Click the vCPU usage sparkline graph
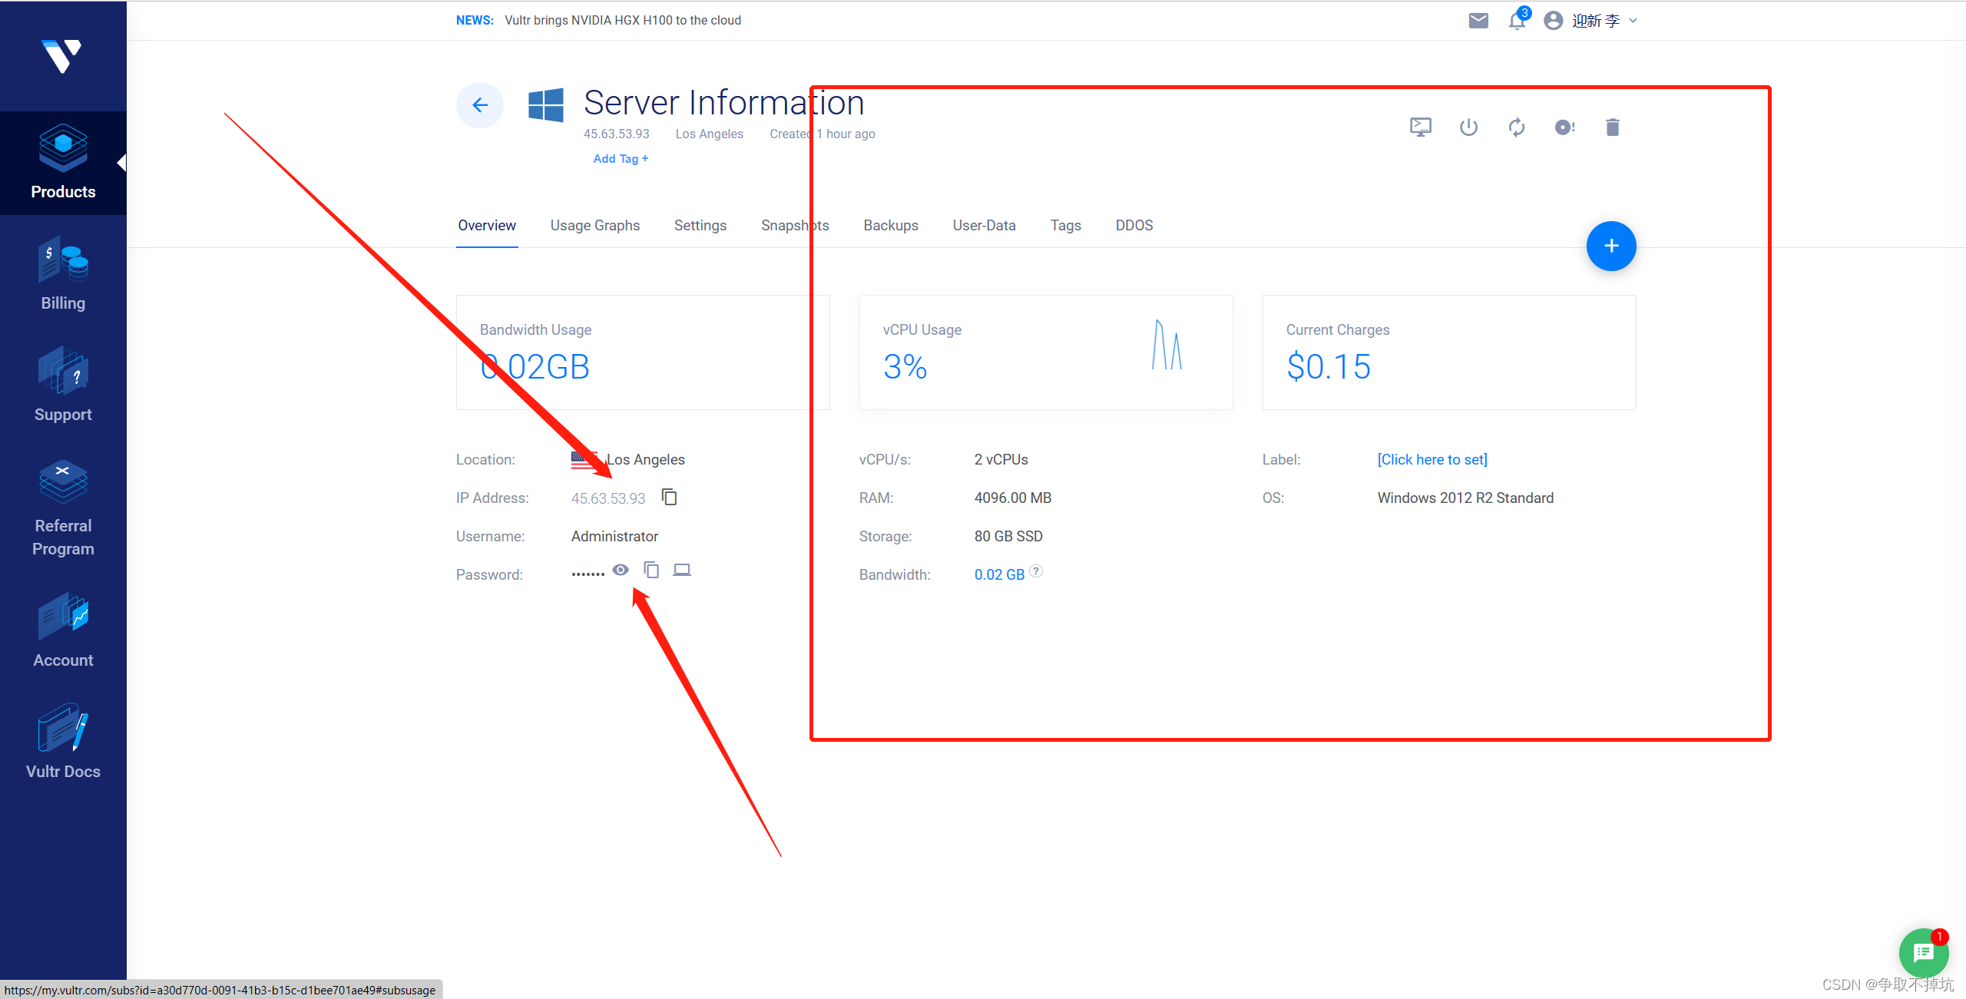The width and height of the screenshot is (1966, 999). [1167, 345]
